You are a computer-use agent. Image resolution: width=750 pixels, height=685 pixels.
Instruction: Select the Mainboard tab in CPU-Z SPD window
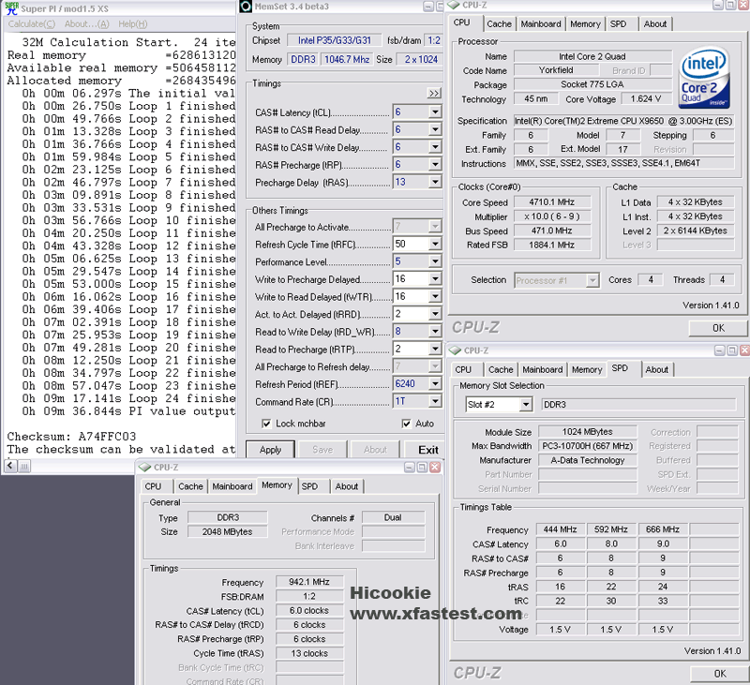point(543,369)
